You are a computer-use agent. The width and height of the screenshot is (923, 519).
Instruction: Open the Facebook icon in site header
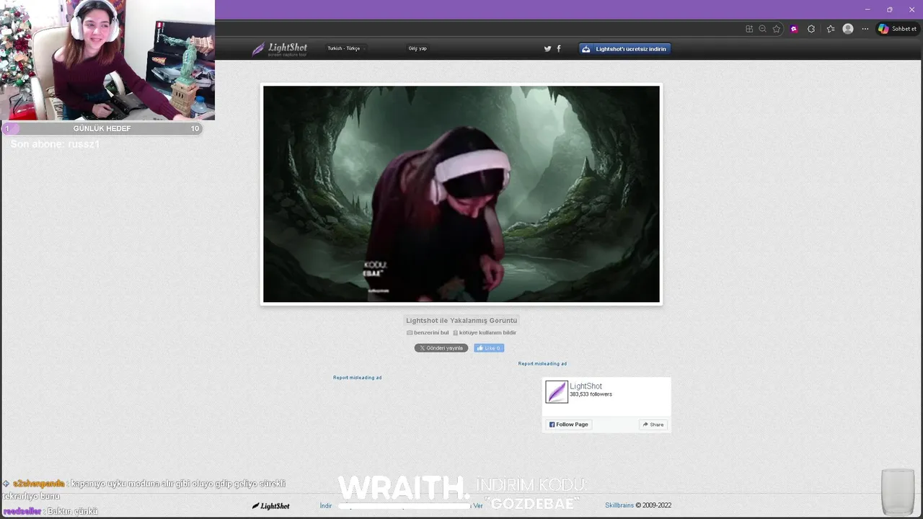coord(559,49)
